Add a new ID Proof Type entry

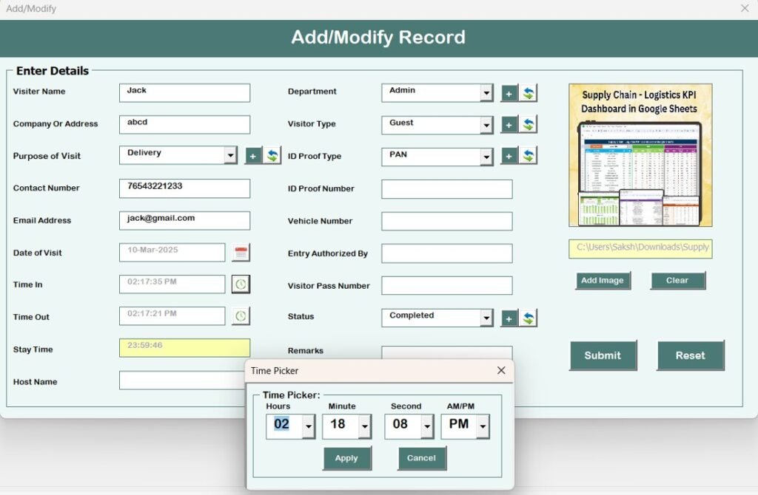click(x=509, y=157)
